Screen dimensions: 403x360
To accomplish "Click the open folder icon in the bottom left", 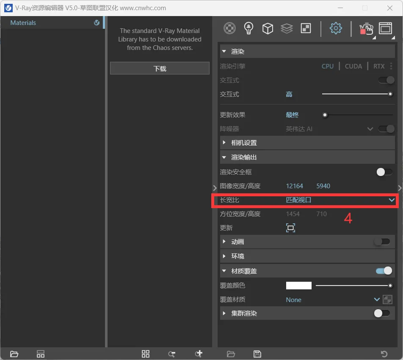I will click(x=14, y=354).
